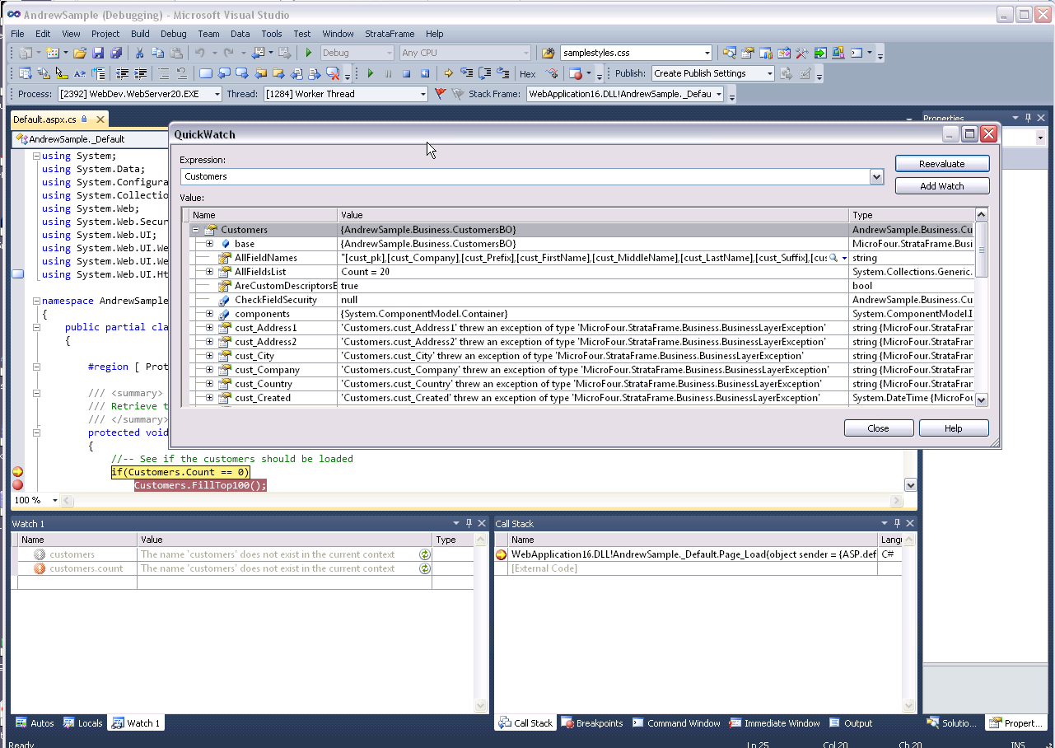Open the Expression combo box dropdown
1055x748 pixels.
click(875, 176)
